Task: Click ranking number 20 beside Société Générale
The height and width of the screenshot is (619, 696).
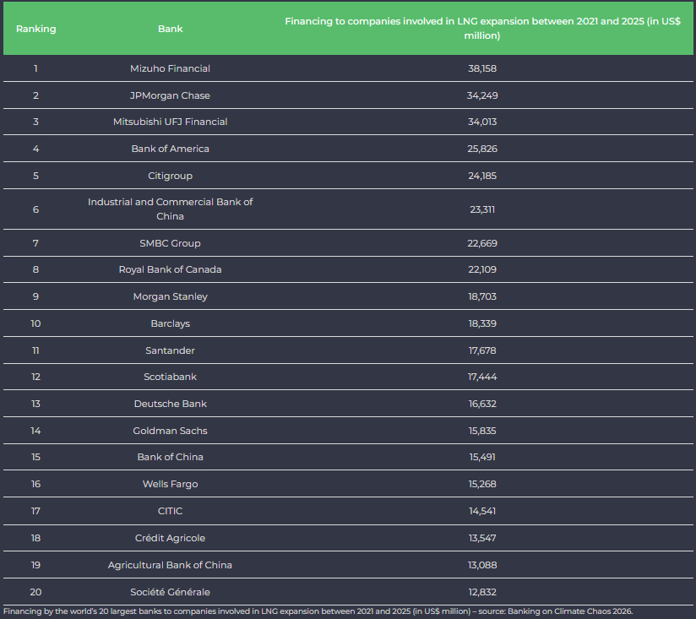Action: (36, 592)
